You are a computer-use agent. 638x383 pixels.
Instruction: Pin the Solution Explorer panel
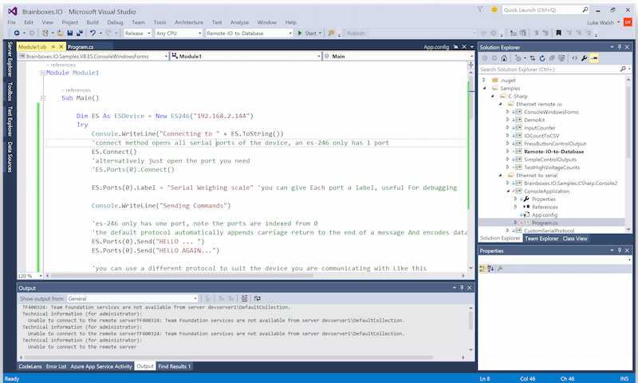coord(620,47)
